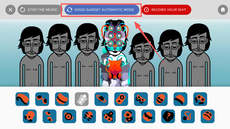230x129 pixels.
Task: Choose the question mark blob icon
Action: click(x=168, y=116)
